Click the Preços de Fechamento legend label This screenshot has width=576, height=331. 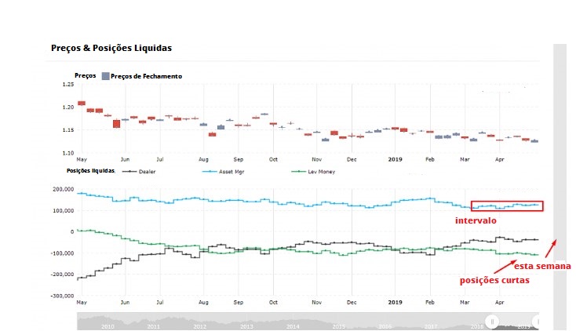pyautogui.click(x=147, y=76)
